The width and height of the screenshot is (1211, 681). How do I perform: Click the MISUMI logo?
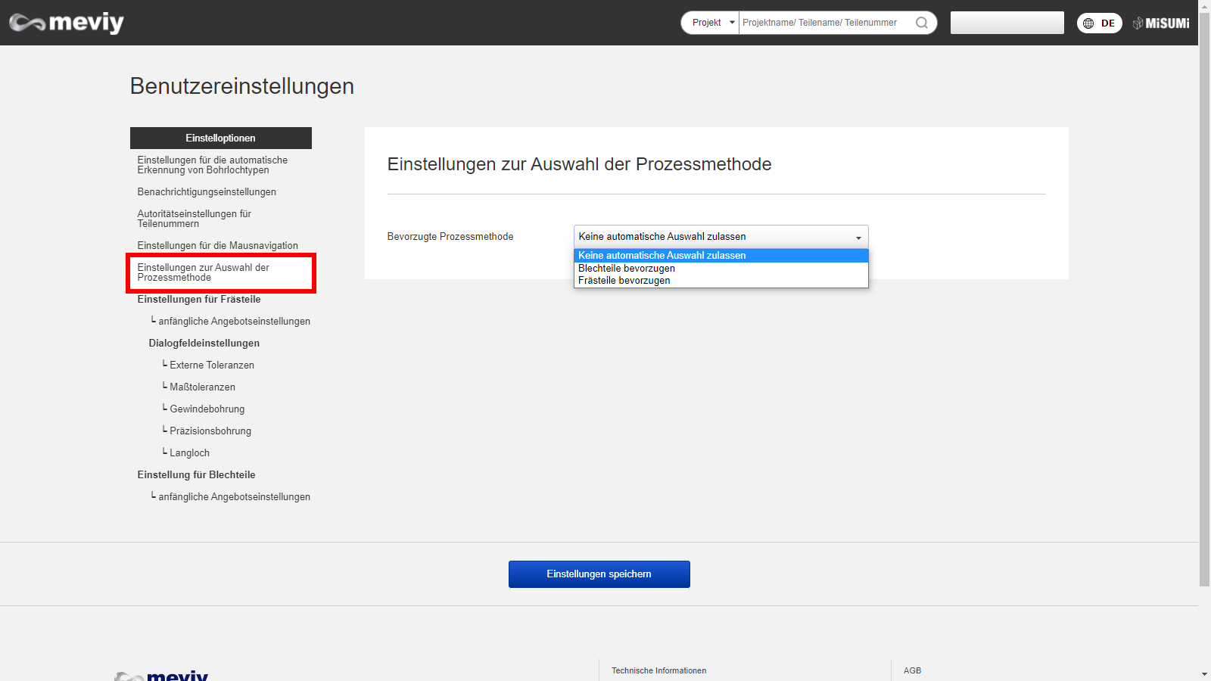(x=1161, y=23)
